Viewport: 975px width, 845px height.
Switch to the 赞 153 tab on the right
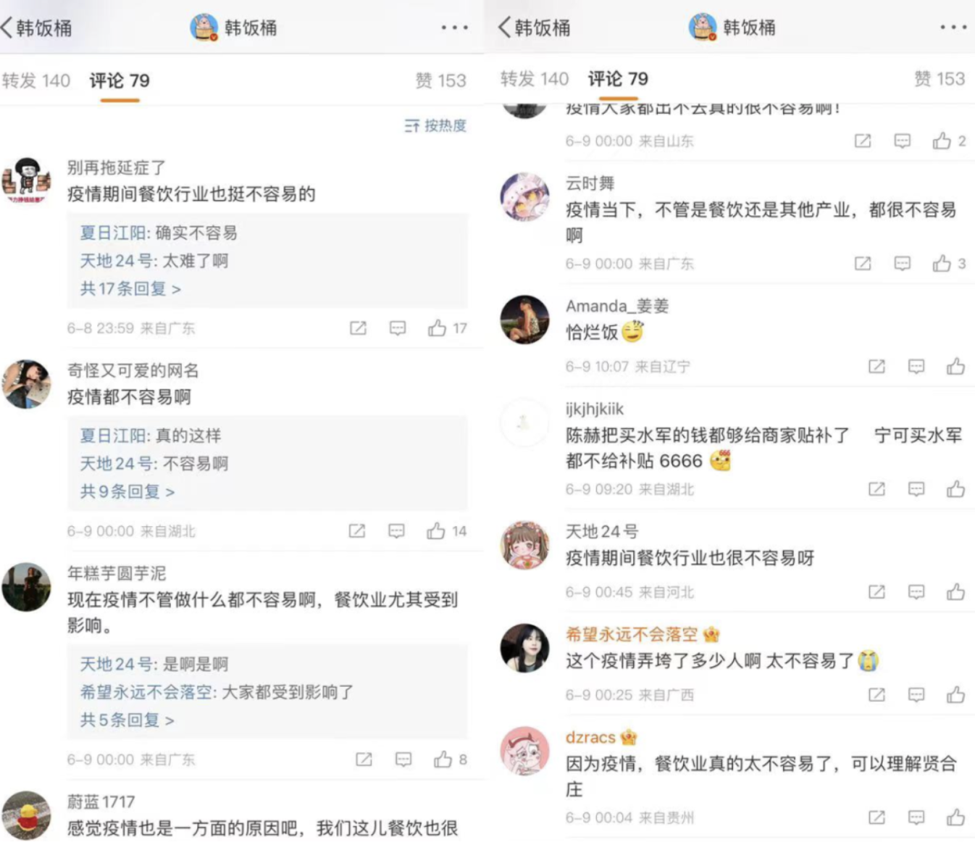pos(940,78)
